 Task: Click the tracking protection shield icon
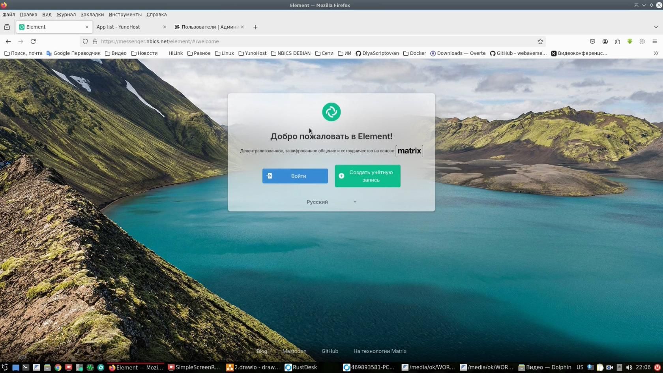click(85, 41)
